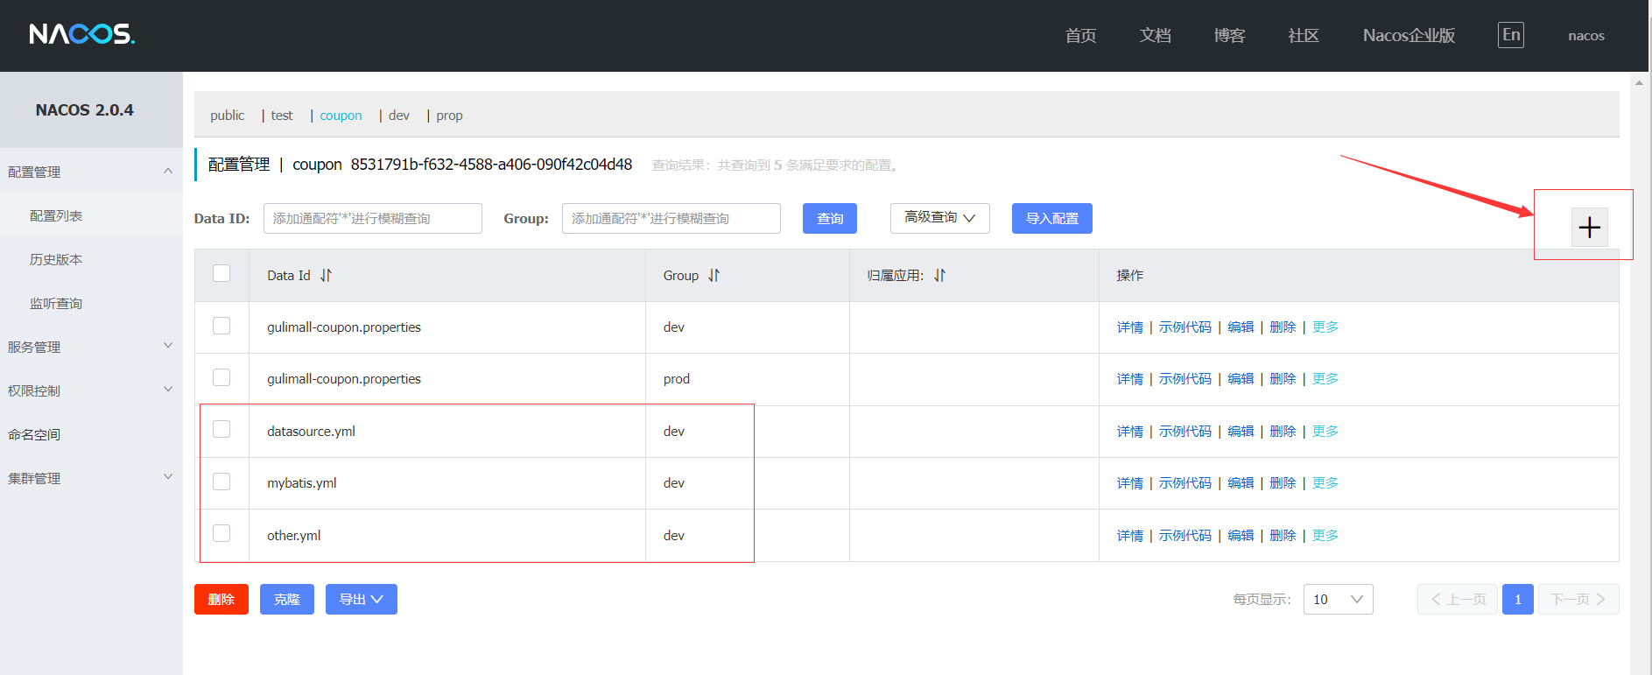Click the plus icon to create config
The height and width of the screenshot is (675, 1652).
point(1589,228)
